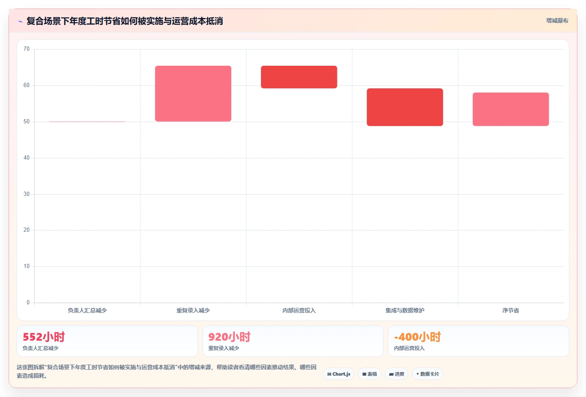Image resolution: width=586 pixels, height=397 pixels.
Task: Open the 552小时 data card
Action: [x=107, y=341]
